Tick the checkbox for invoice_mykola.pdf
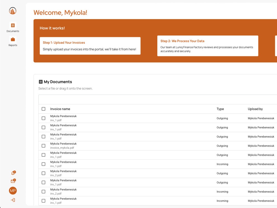This screenshot has height=208, width=277. pos(43,146)
